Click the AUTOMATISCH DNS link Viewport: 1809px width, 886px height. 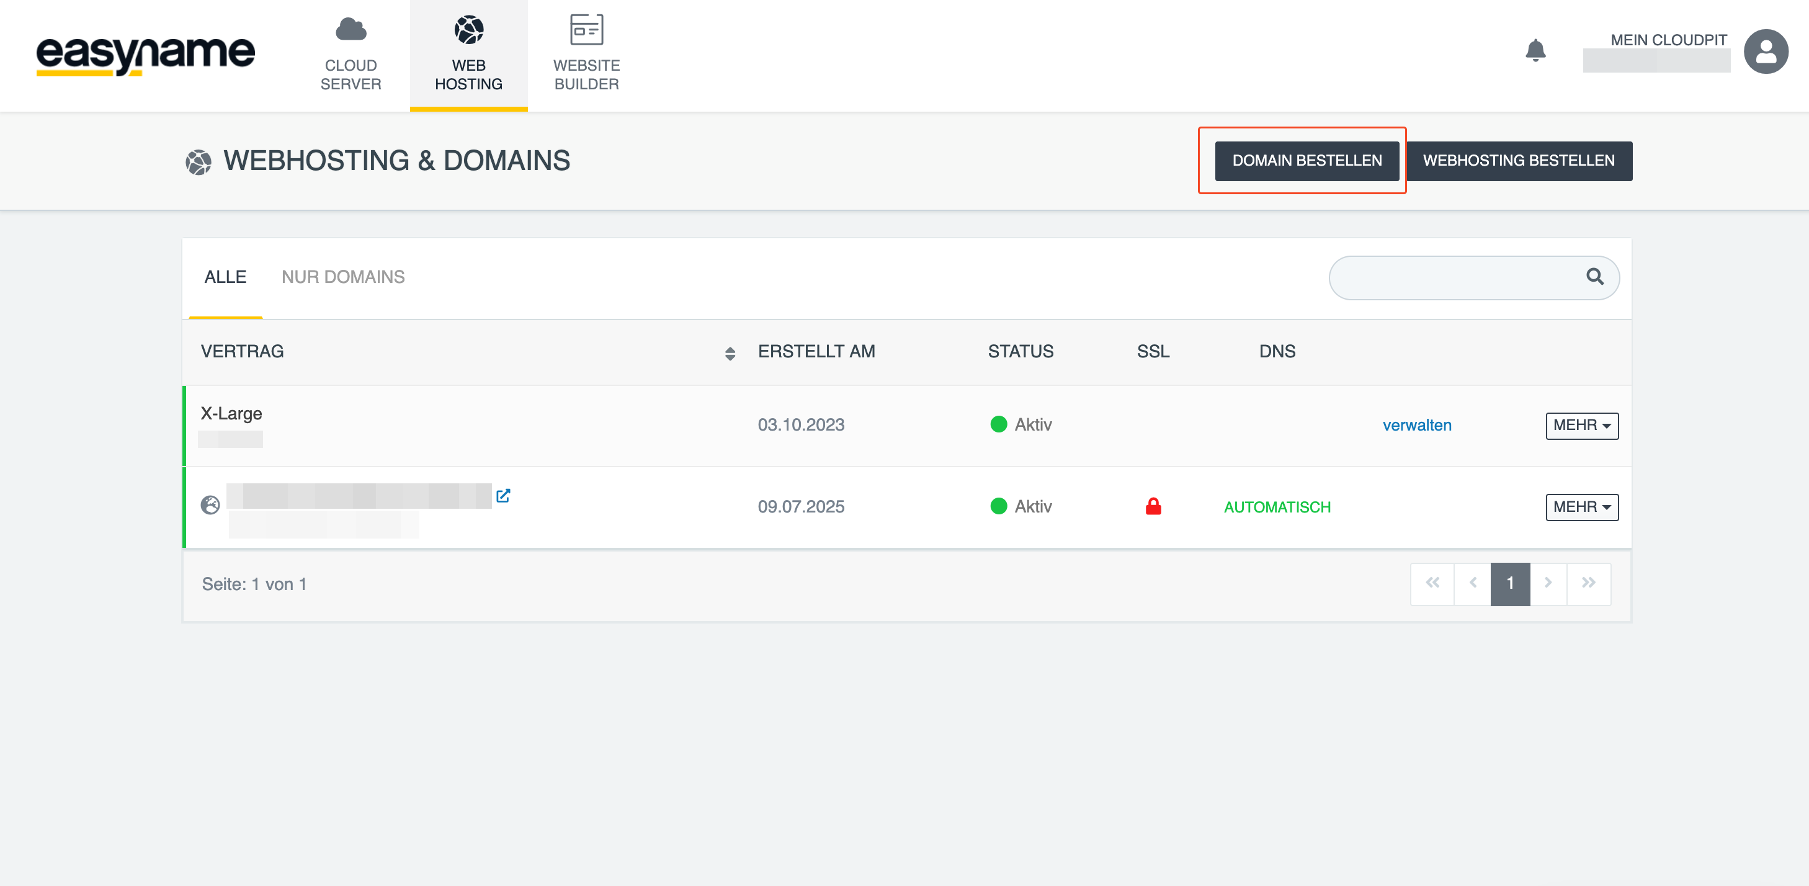[1276, 506]
